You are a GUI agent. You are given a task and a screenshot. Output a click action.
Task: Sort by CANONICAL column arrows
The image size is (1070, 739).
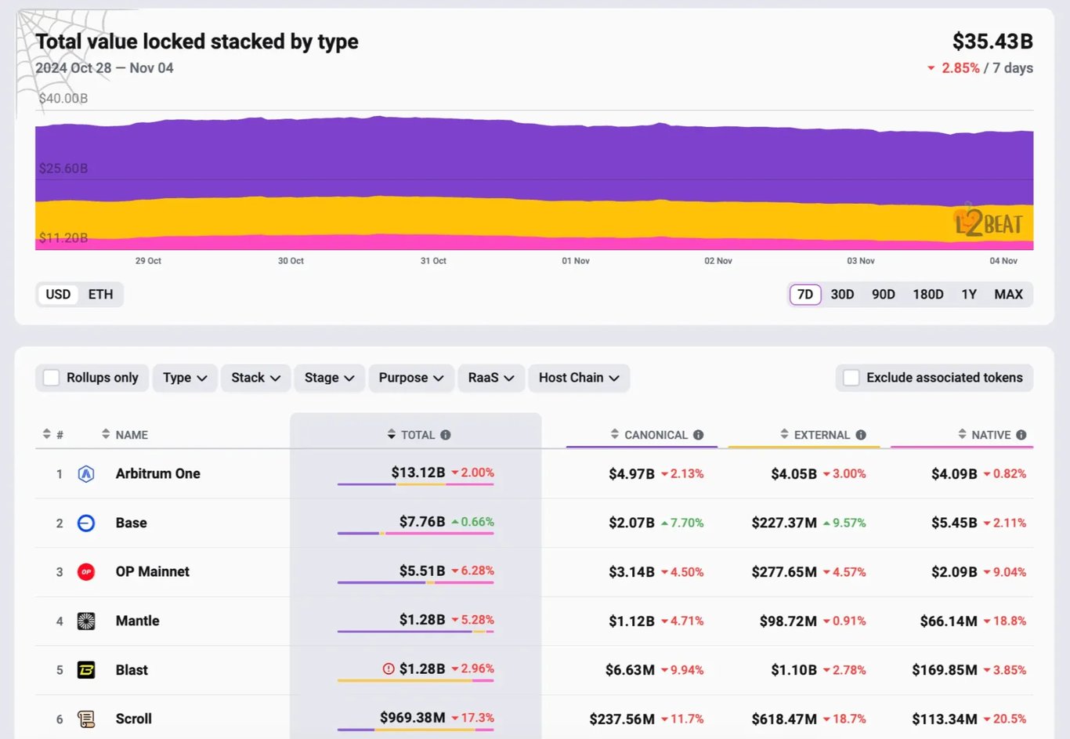tap(615, 434)
